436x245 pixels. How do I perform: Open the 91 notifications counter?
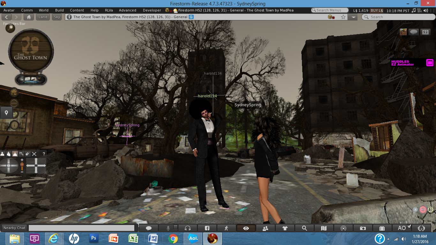[x=425, y=32]
